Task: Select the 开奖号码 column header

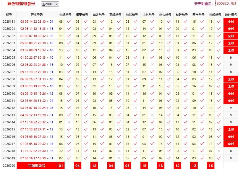Action: [x=37, y=14]
